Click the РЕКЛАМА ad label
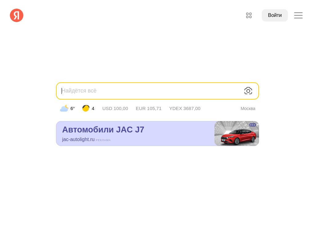Viewport: 315px width, 236px height. point(103,140)
